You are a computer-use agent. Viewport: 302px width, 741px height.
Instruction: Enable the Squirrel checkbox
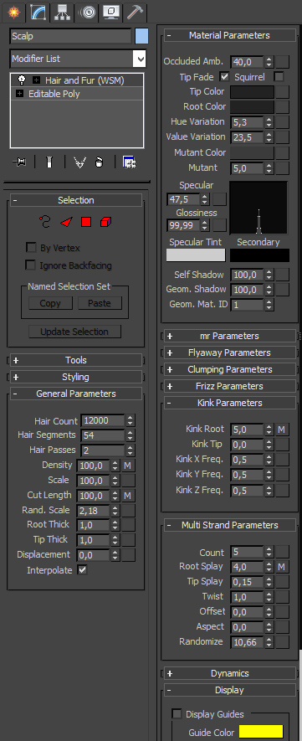(279, 76)
